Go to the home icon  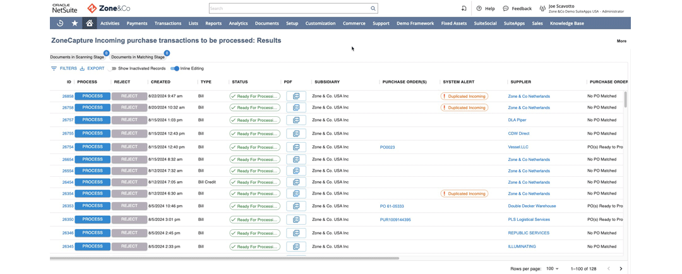coord(89,23)
